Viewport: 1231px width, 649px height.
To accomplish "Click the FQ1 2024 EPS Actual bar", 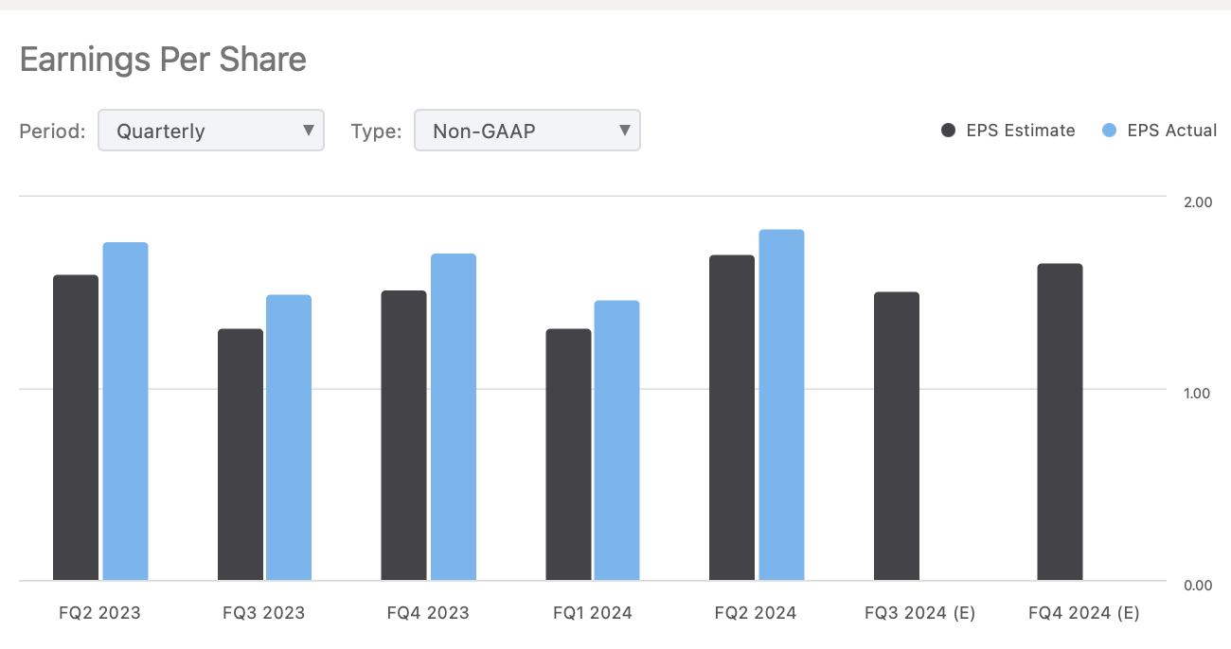I will pyautogui.click(x=616, y=440).
